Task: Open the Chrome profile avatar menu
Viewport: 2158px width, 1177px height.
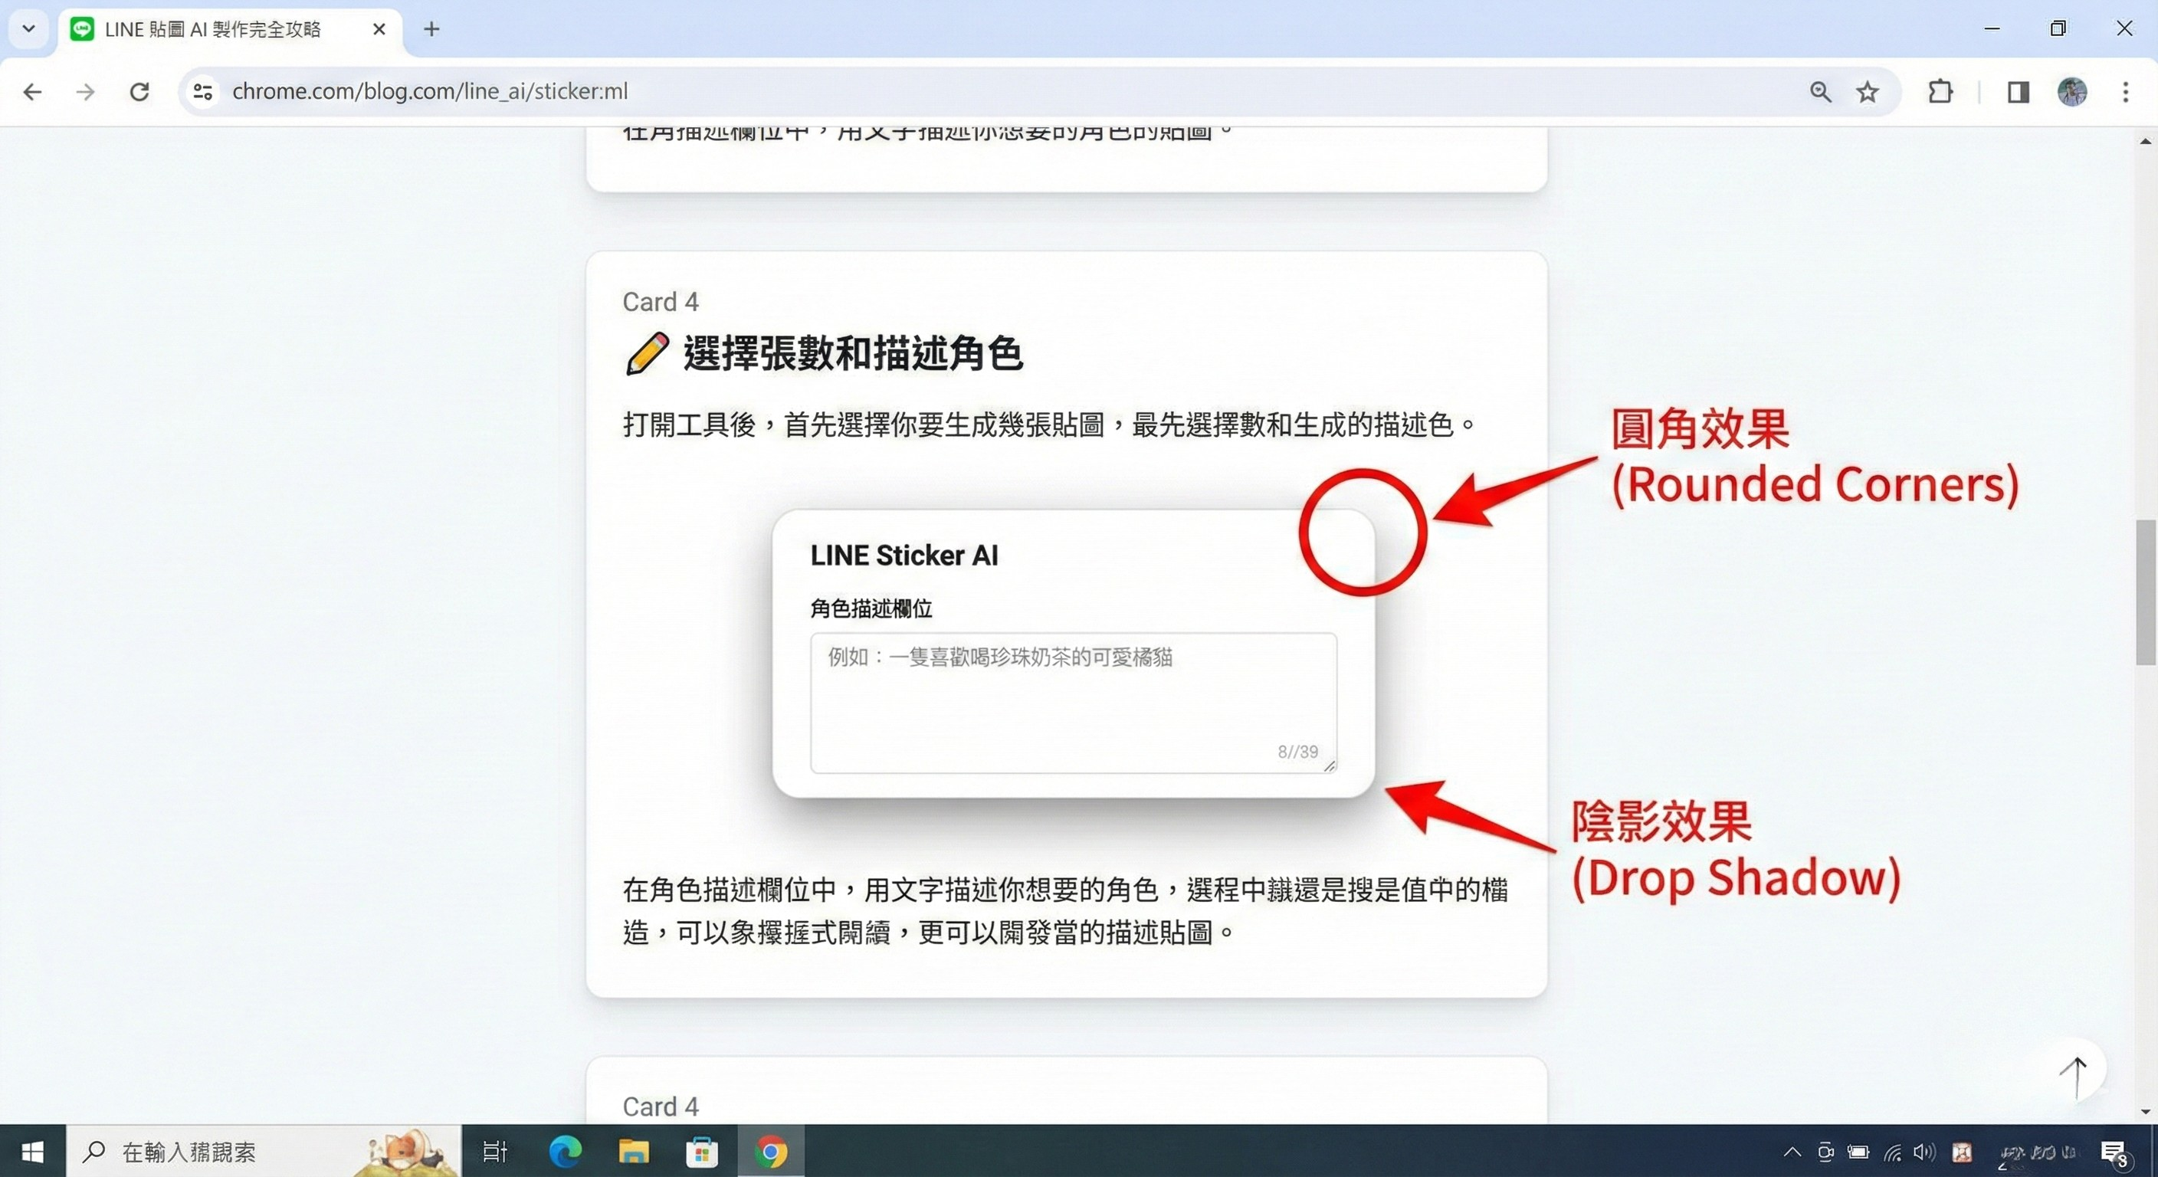Action: click(2074, 92)
